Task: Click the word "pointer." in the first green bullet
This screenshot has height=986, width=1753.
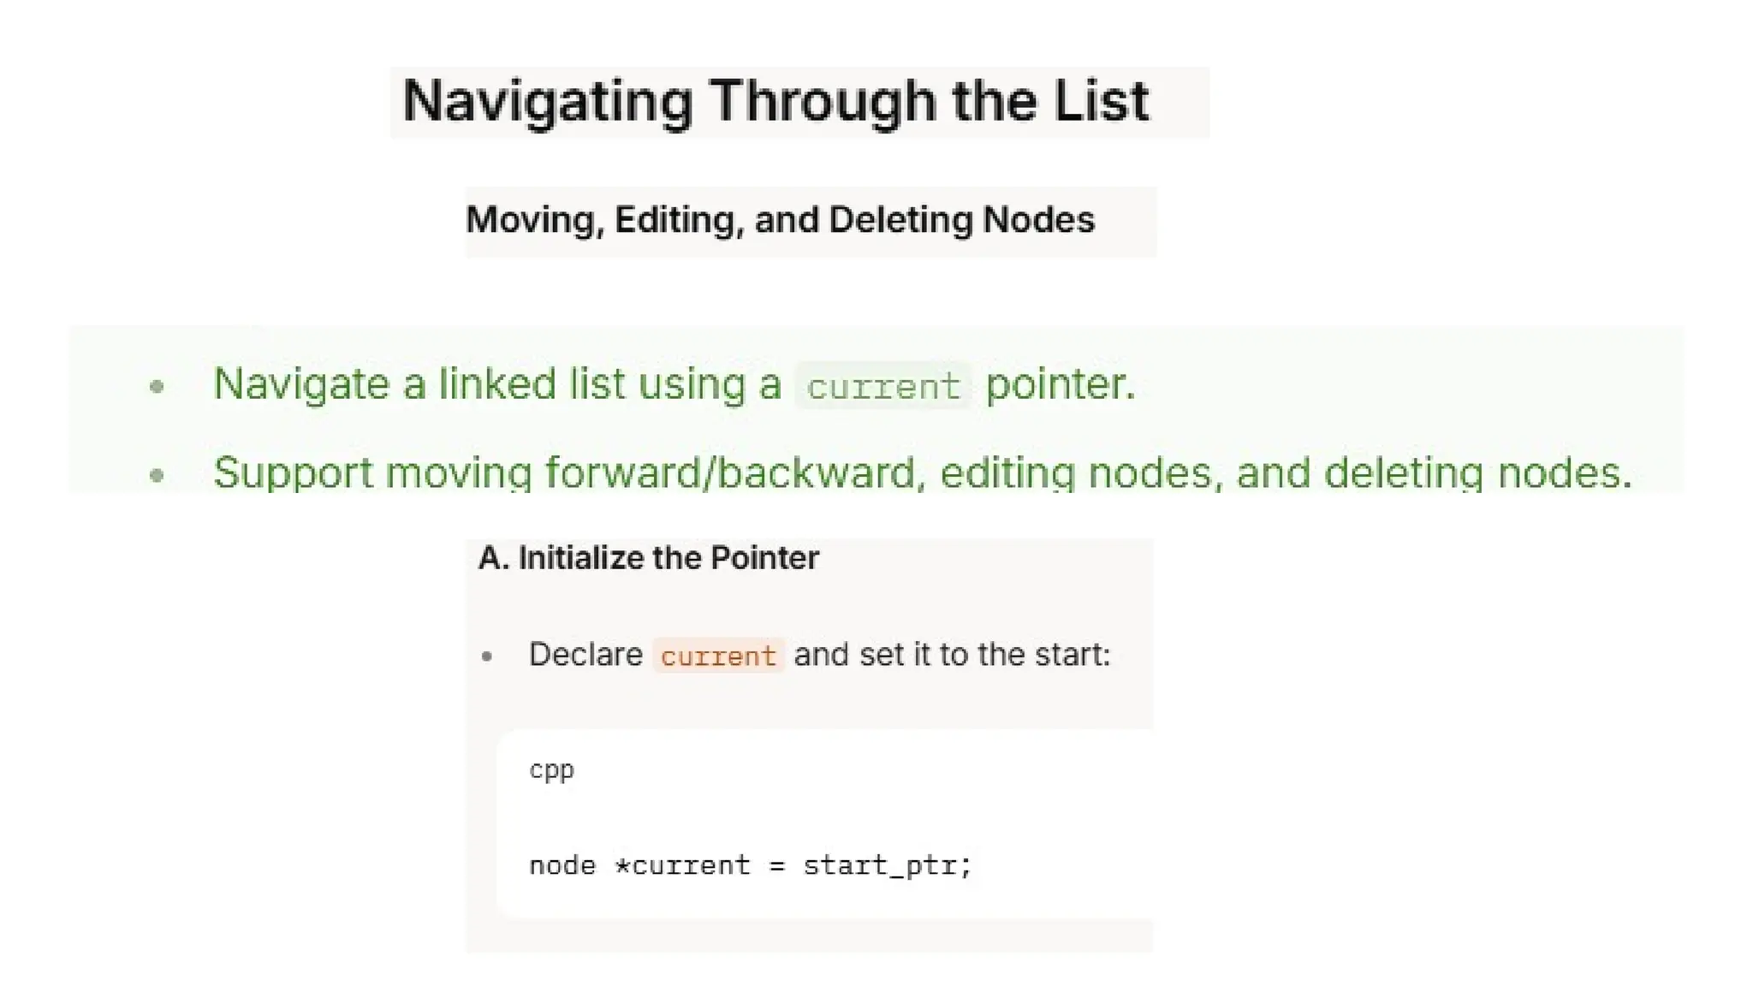Action: point(1061,383)
